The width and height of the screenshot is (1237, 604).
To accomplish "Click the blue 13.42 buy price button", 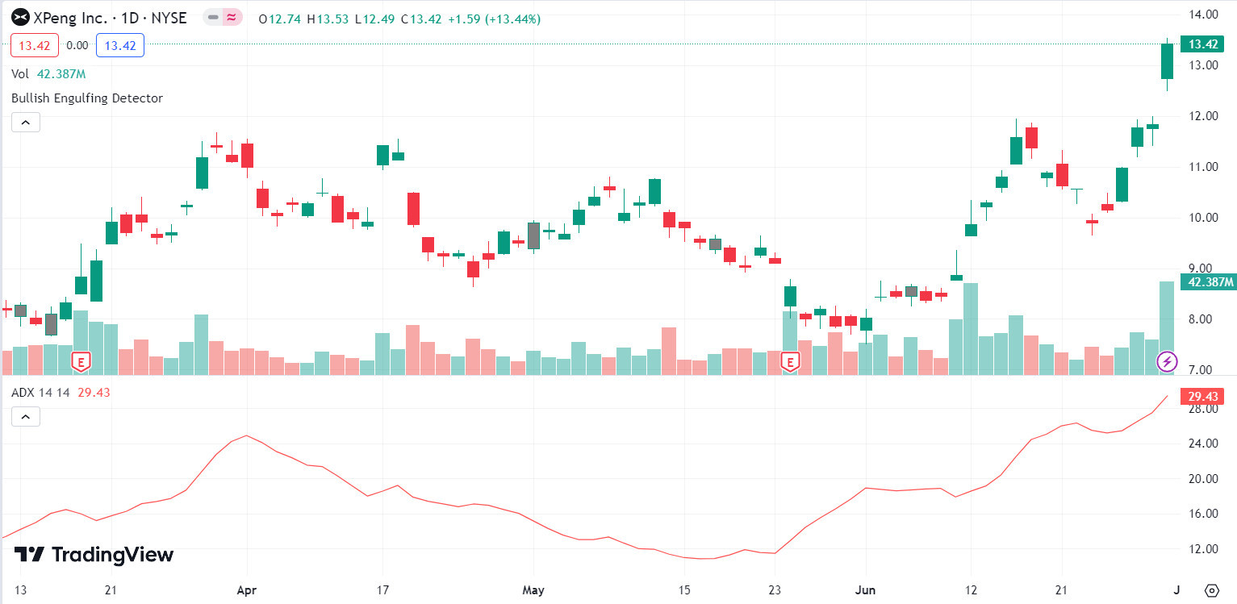I will tap(120, 46).
